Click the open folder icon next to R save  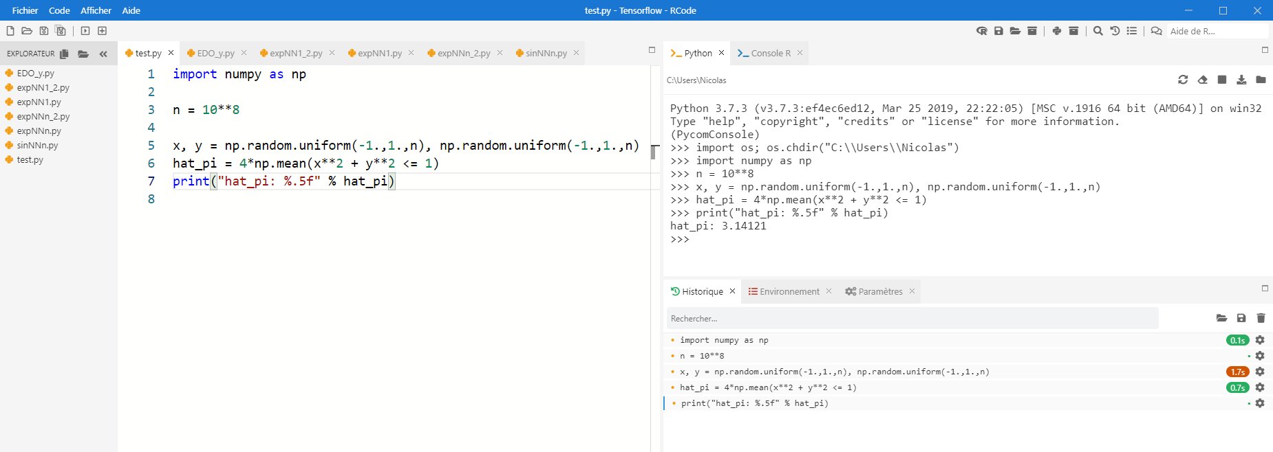click(x=1015, y=31)
